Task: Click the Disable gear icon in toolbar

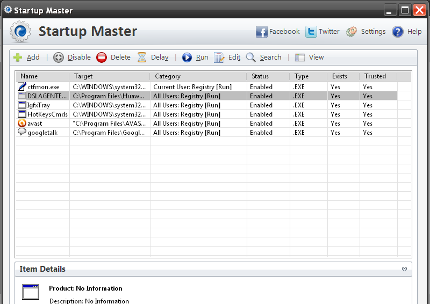Action: pyautogui.click(x=58, y=57)
